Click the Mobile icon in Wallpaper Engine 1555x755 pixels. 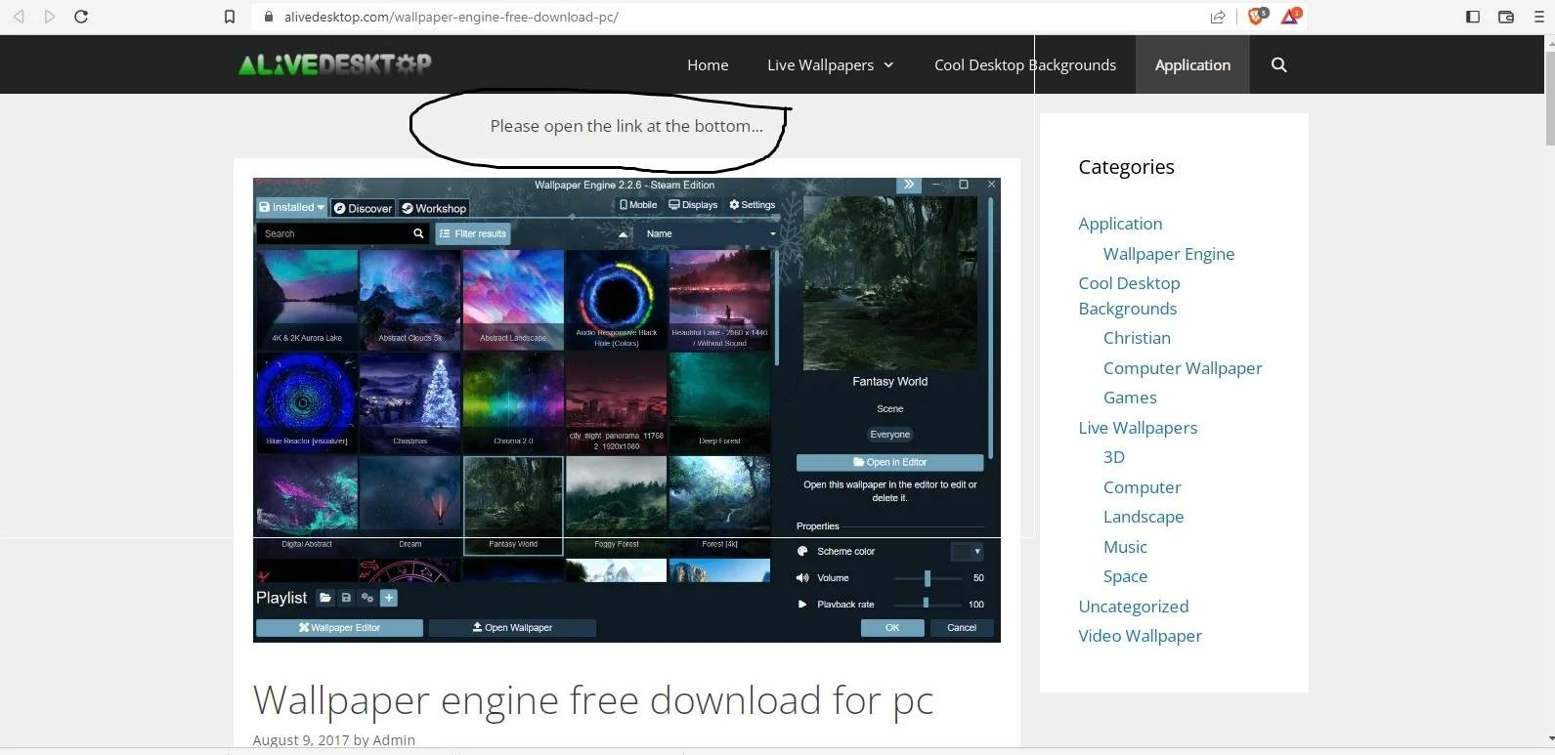click(x=638, y=205)
